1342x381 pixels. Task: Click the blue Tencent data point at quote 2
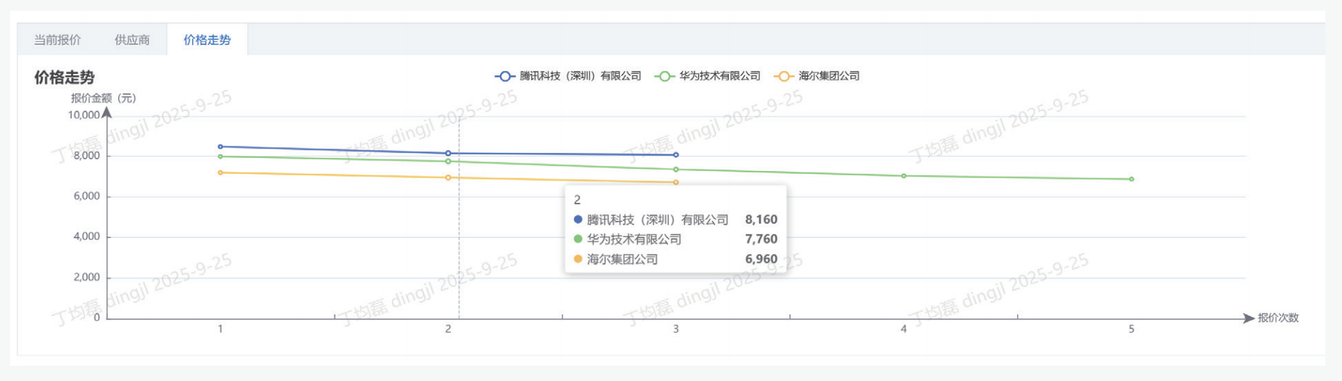448,154
